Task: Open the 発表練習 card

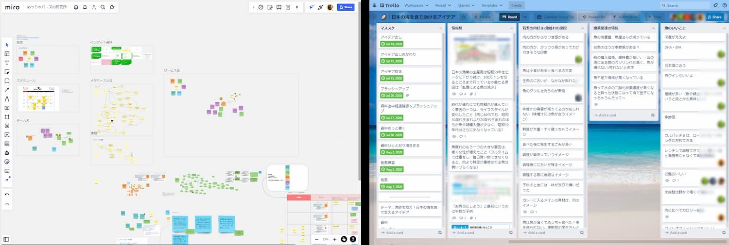Action: (410, 165)
